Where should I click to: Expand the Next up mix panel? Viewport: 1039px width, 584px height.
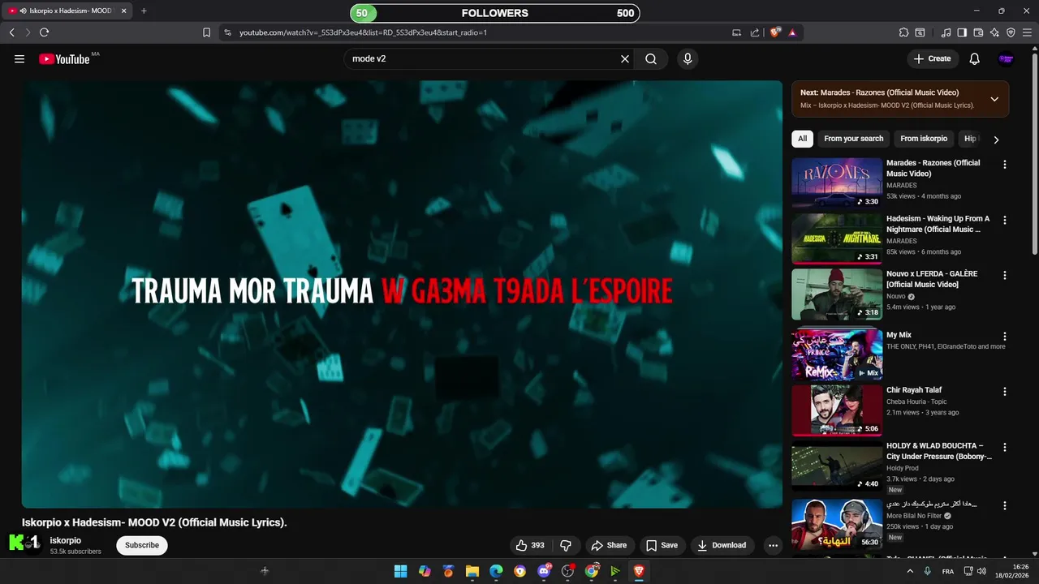point(994,99)
